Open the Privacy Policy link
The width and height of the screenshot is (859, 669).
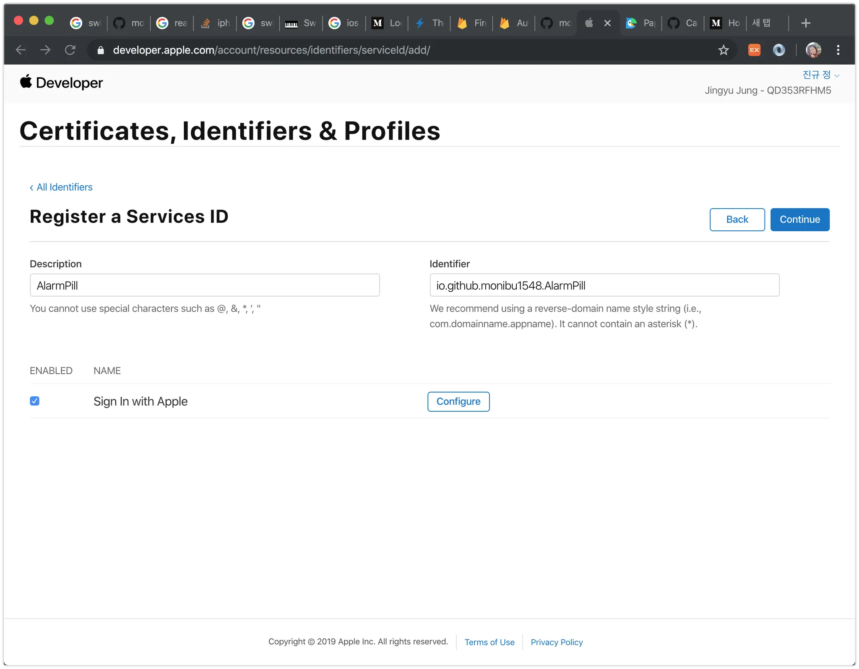(557, 642)
